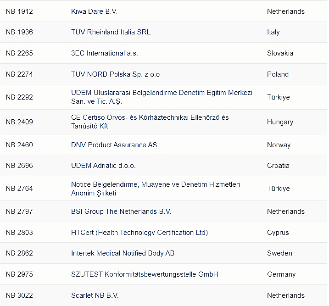Click the Slovakia country cell

(x=280, y=53)
